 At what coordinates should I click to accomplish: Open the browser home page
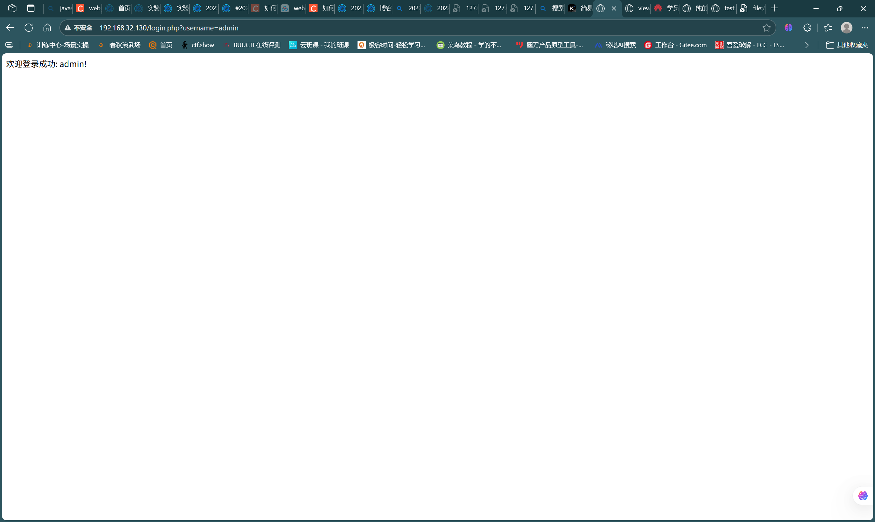tap(47, 28)
